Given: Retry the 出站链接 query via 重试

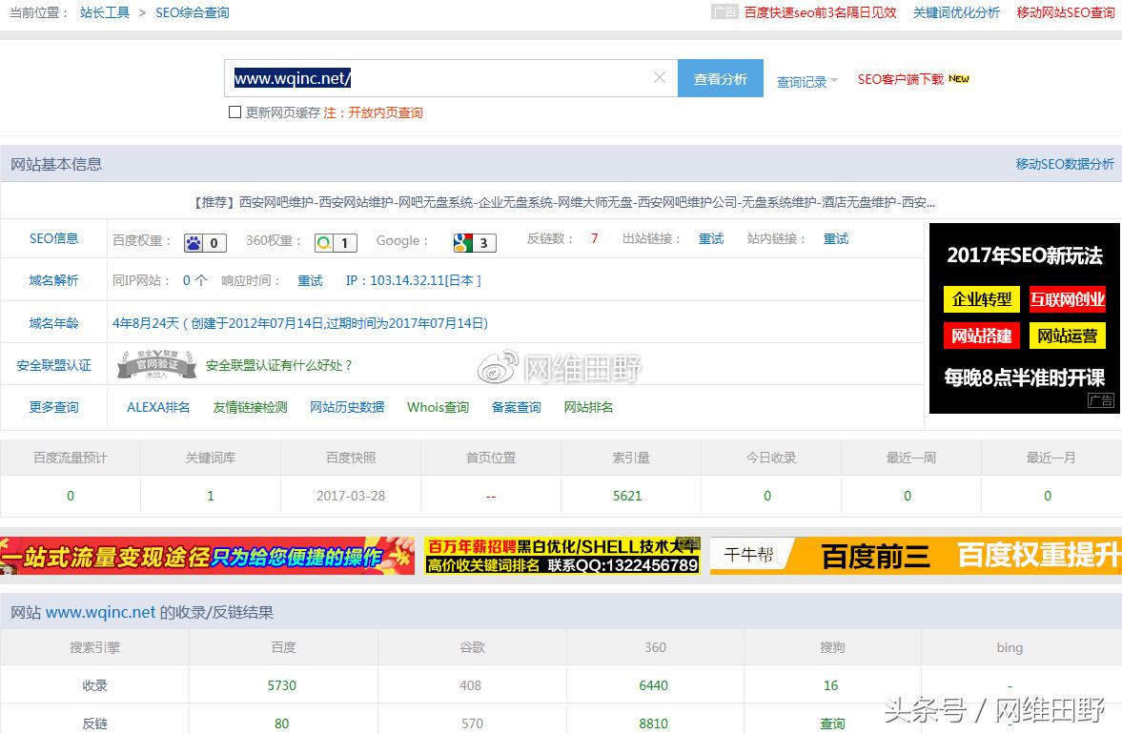Looking at the screenshot, I should coord(710,239).
